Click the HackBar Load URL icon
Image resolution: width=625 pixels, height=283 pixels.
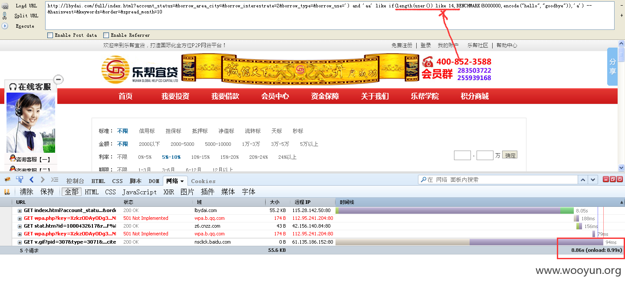(4, 6)
